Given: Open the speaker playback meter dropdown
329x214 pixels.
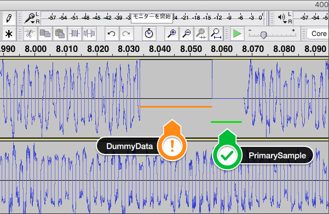Looking at the screenshot, I should tap(282, 19).
